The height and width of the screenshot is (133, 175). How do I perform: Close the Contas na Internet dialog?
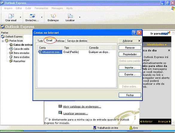click(139, 33)
